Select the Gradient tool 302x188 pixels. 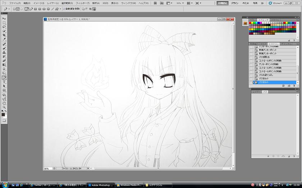(x=4, y=65)
